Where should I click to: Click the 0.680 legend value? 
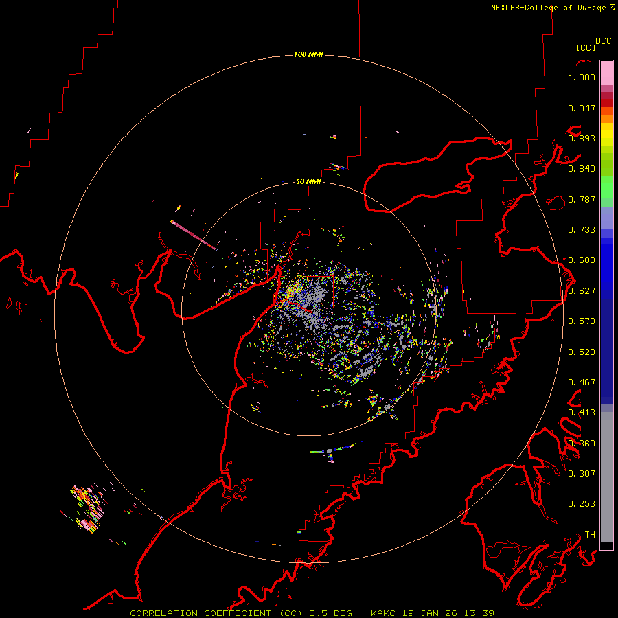pyautogui.click(x=582, y=260)
